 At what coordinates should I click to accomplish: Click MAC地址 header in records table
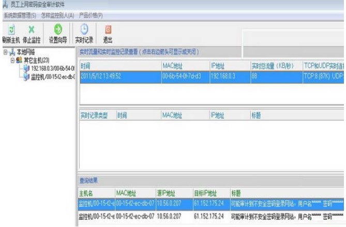185,115
